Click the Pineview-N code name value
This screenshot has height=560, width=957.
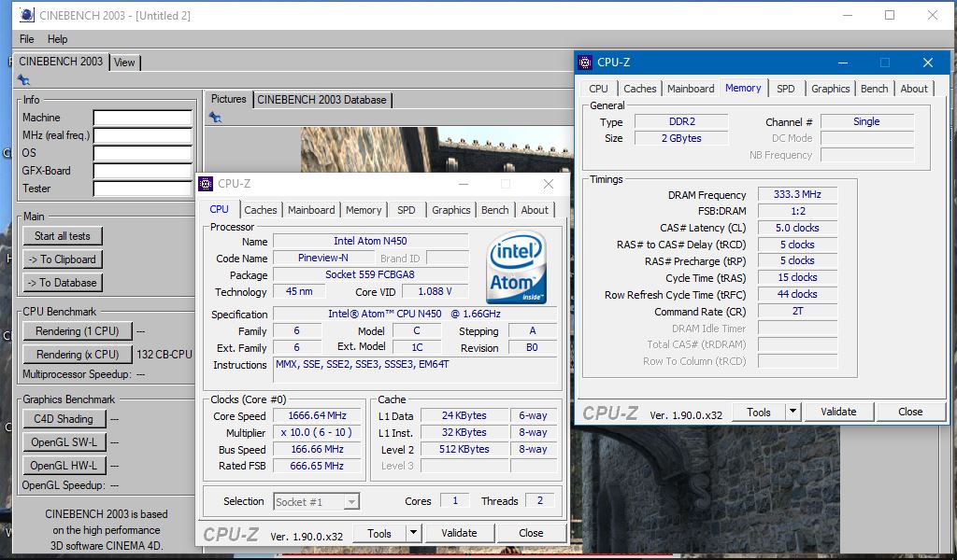tap(322, 258)
